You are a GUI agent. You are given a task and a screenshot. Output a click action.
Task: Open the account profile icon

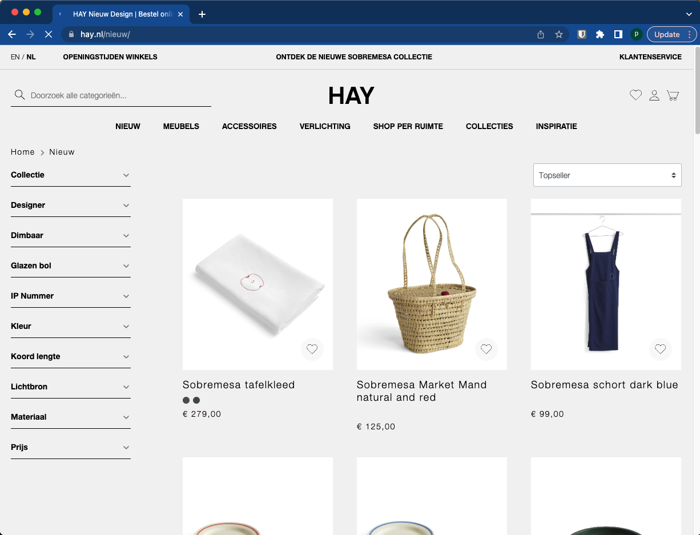pyautogui.click(x=654, y=95)
